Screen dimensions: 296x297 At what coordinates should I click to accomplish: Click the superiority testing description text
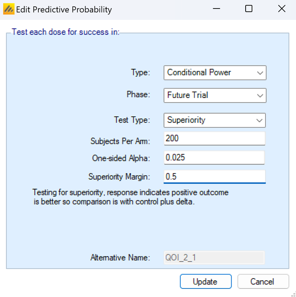[130, 197]
